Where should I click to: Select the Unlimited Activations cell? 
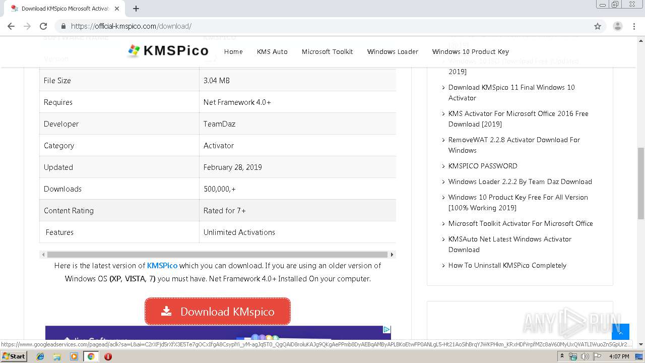(x=297, y=232)
